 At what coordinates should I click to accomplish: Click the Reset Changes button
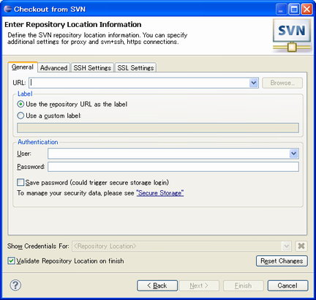(282, 261)
